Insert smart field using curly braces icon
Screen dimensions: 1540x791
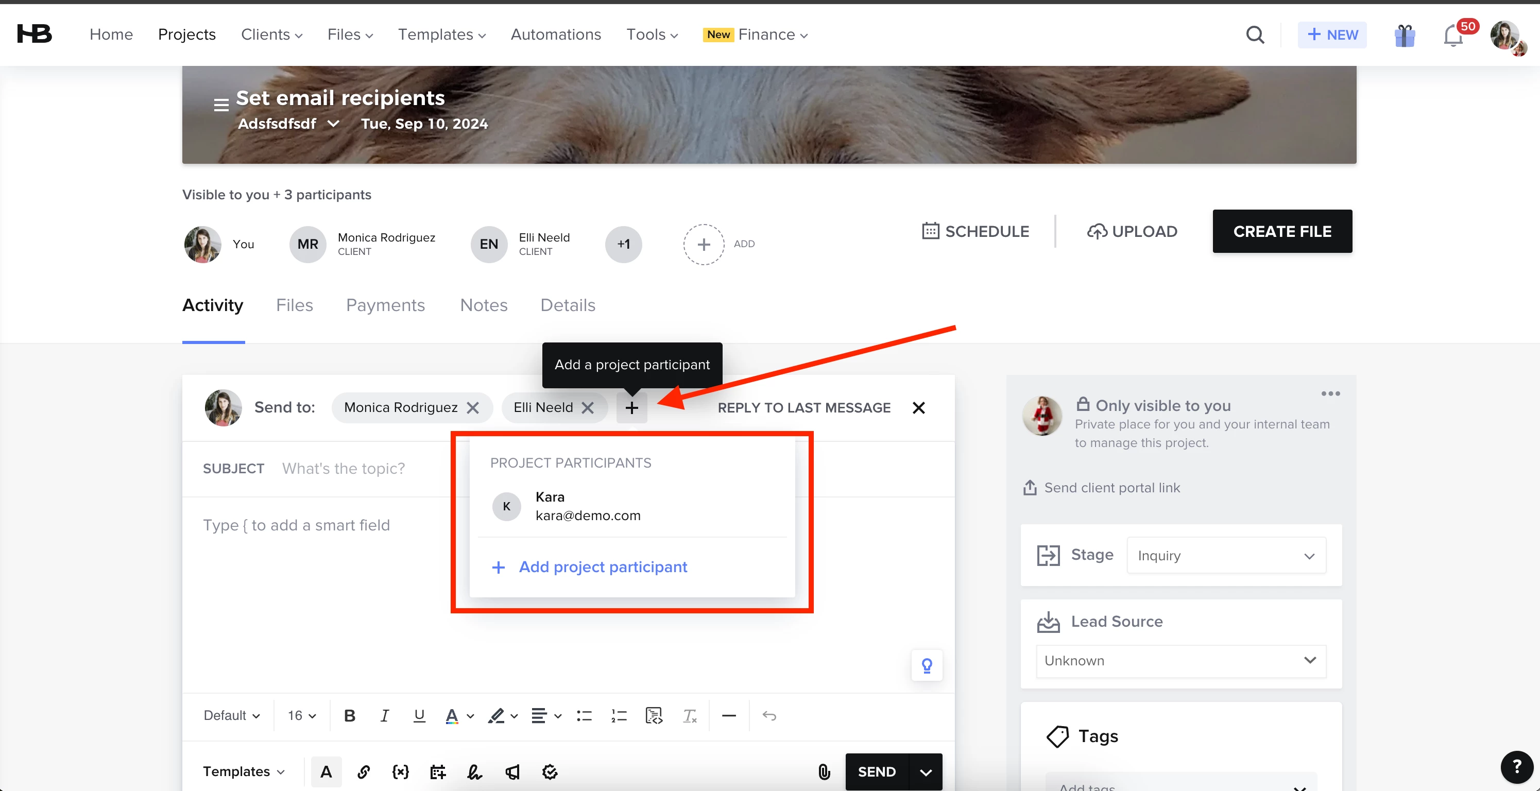pos(400,772)
